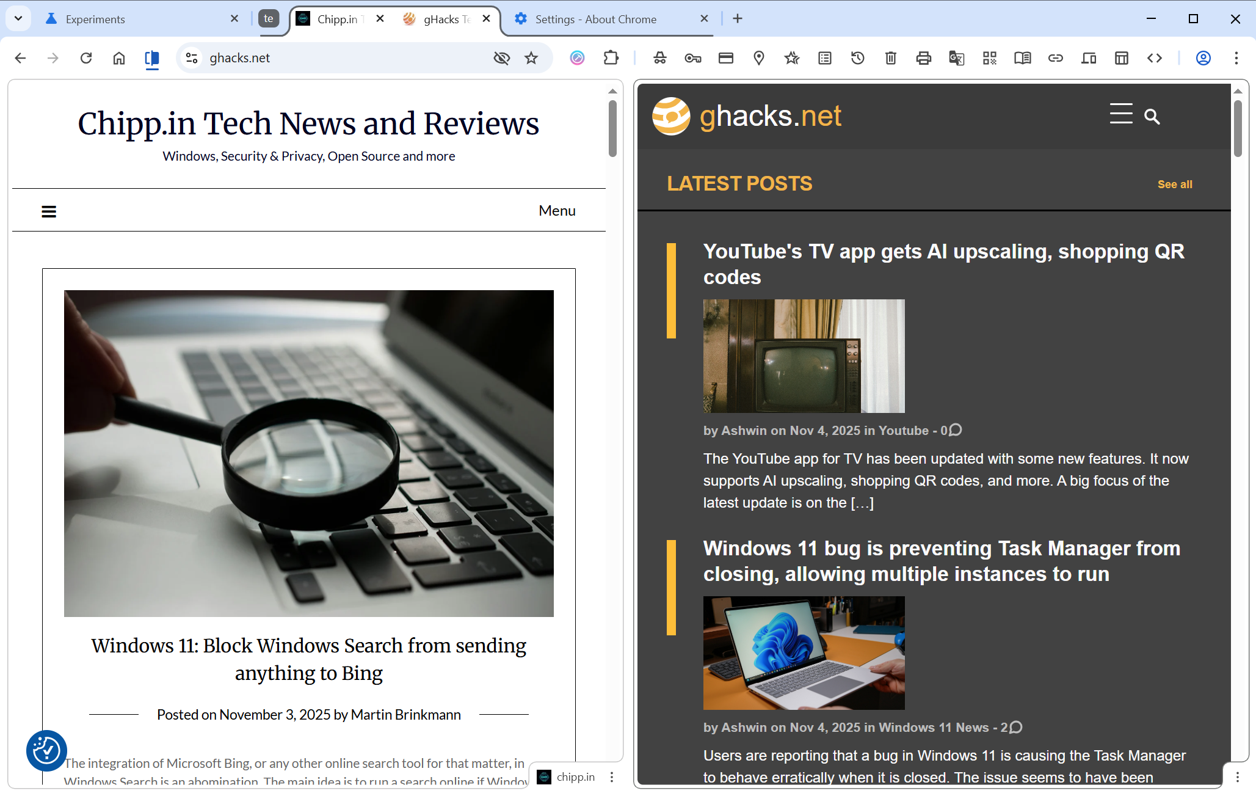This screenshot has height=796, width=1256.
Task: Open chipp.in pane three-dot options
Action: point(612,777)
